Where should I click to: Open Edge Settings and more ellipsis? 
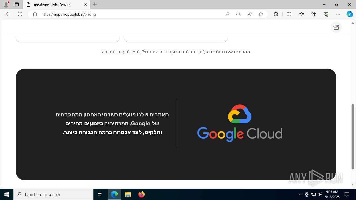pos(338,14)
